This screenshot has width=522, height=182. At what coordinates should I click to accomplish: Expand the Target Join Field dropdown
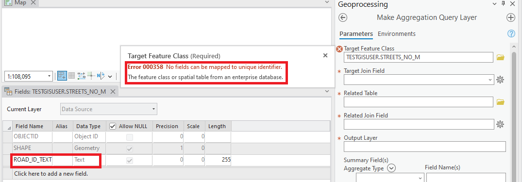pos(419,80)
